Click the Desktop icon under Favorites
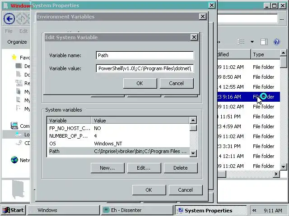Screen dimensions: 289x216 tap(19, 66)
